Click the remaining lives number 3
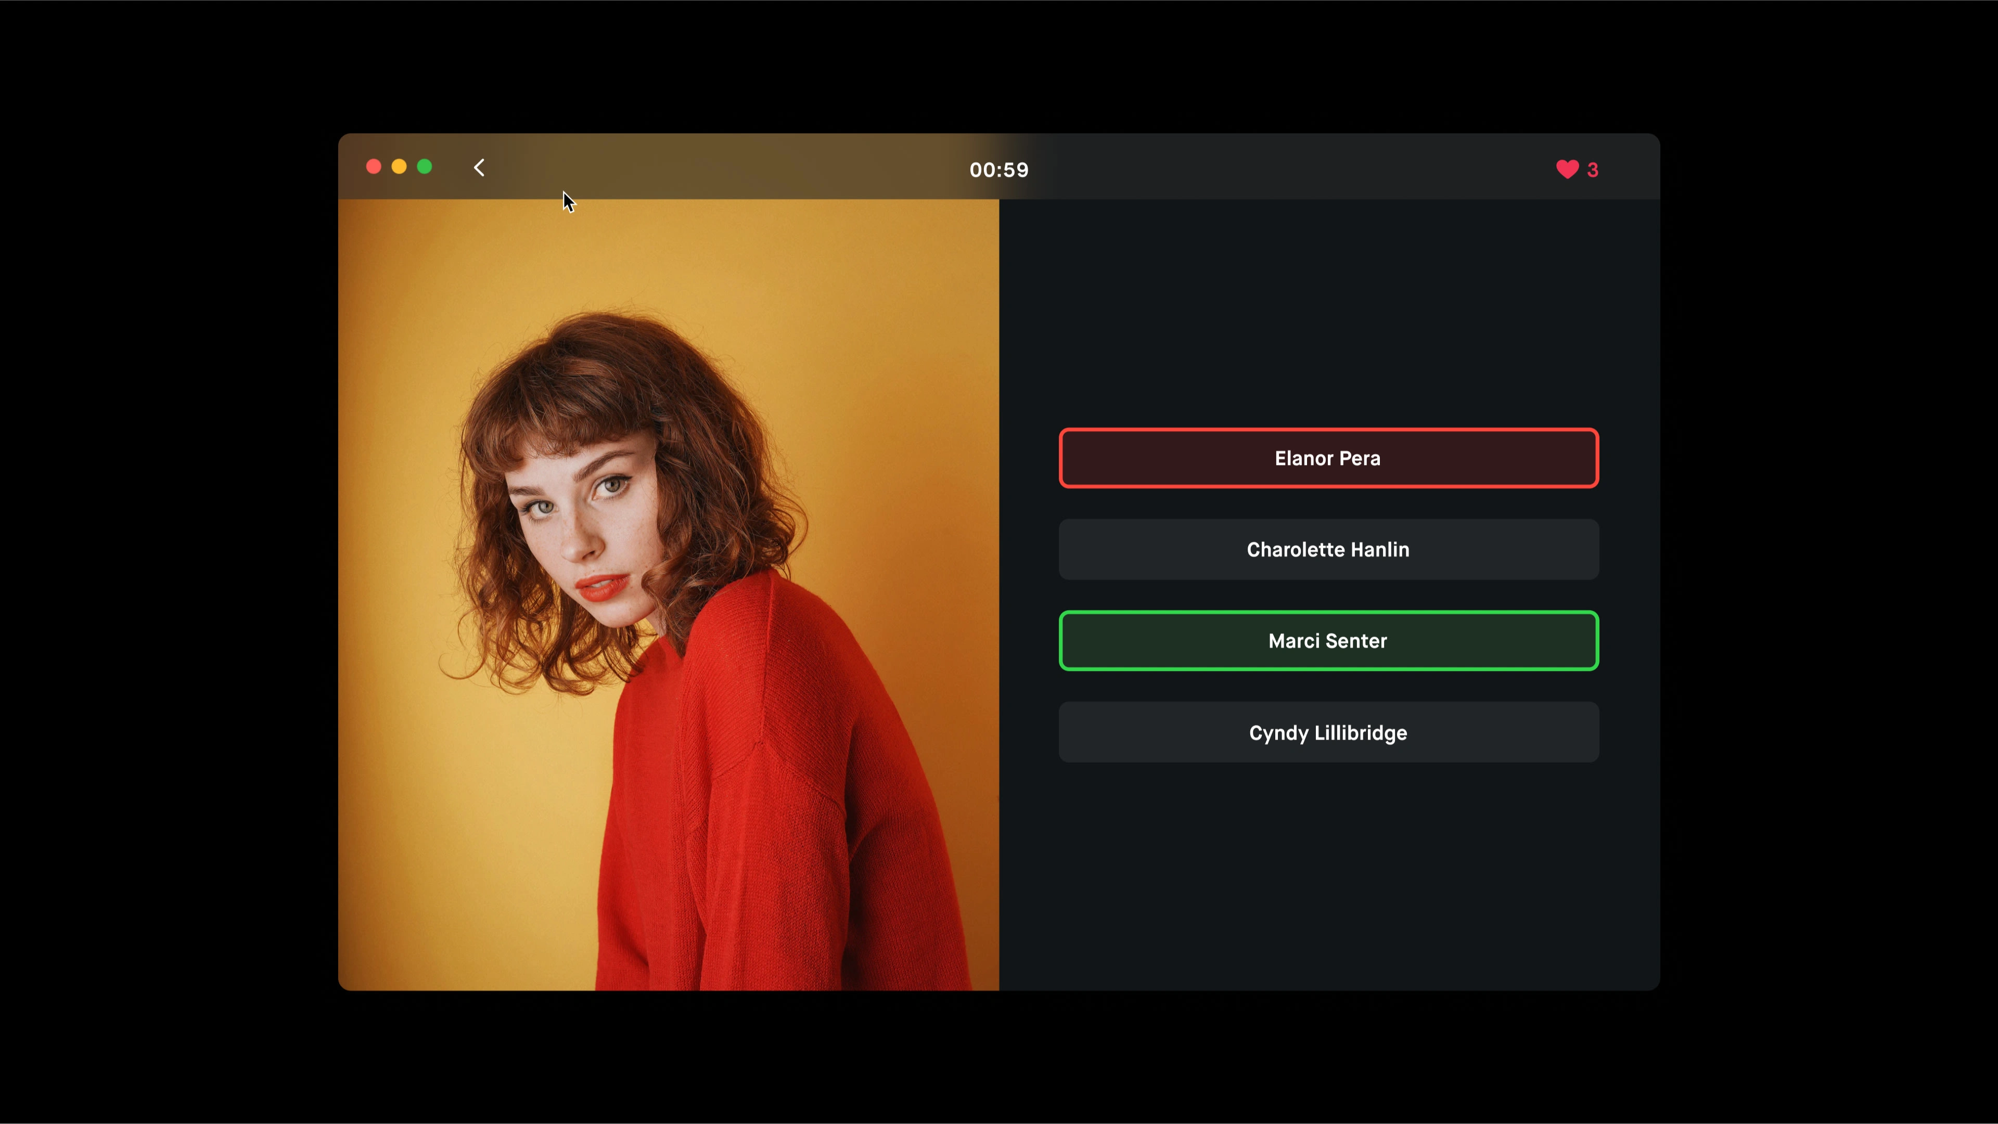Screen dimensions: 1998x1124 click(1592, 170)
